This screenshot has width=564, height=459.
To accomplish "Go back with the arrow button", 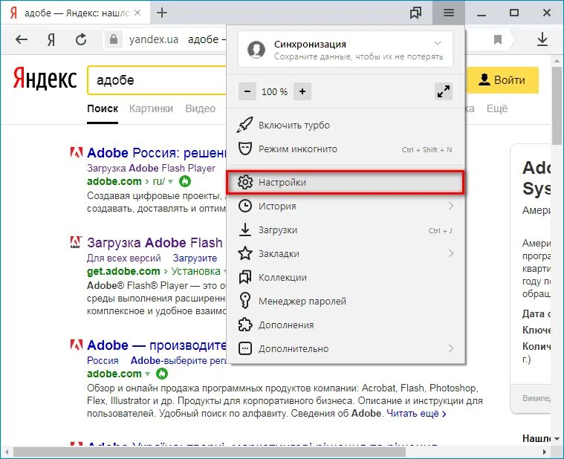I will click(x=22, y=39).
